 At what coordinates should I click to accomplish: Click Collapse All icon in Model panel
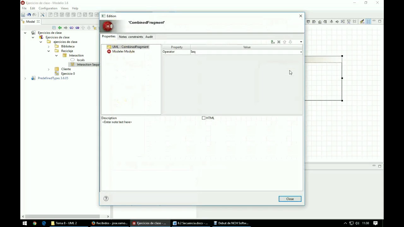coord(54,28)
